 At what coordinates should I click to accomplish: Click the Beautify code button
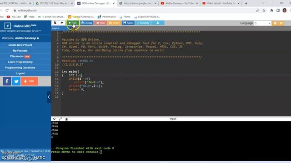pos(143,23)
